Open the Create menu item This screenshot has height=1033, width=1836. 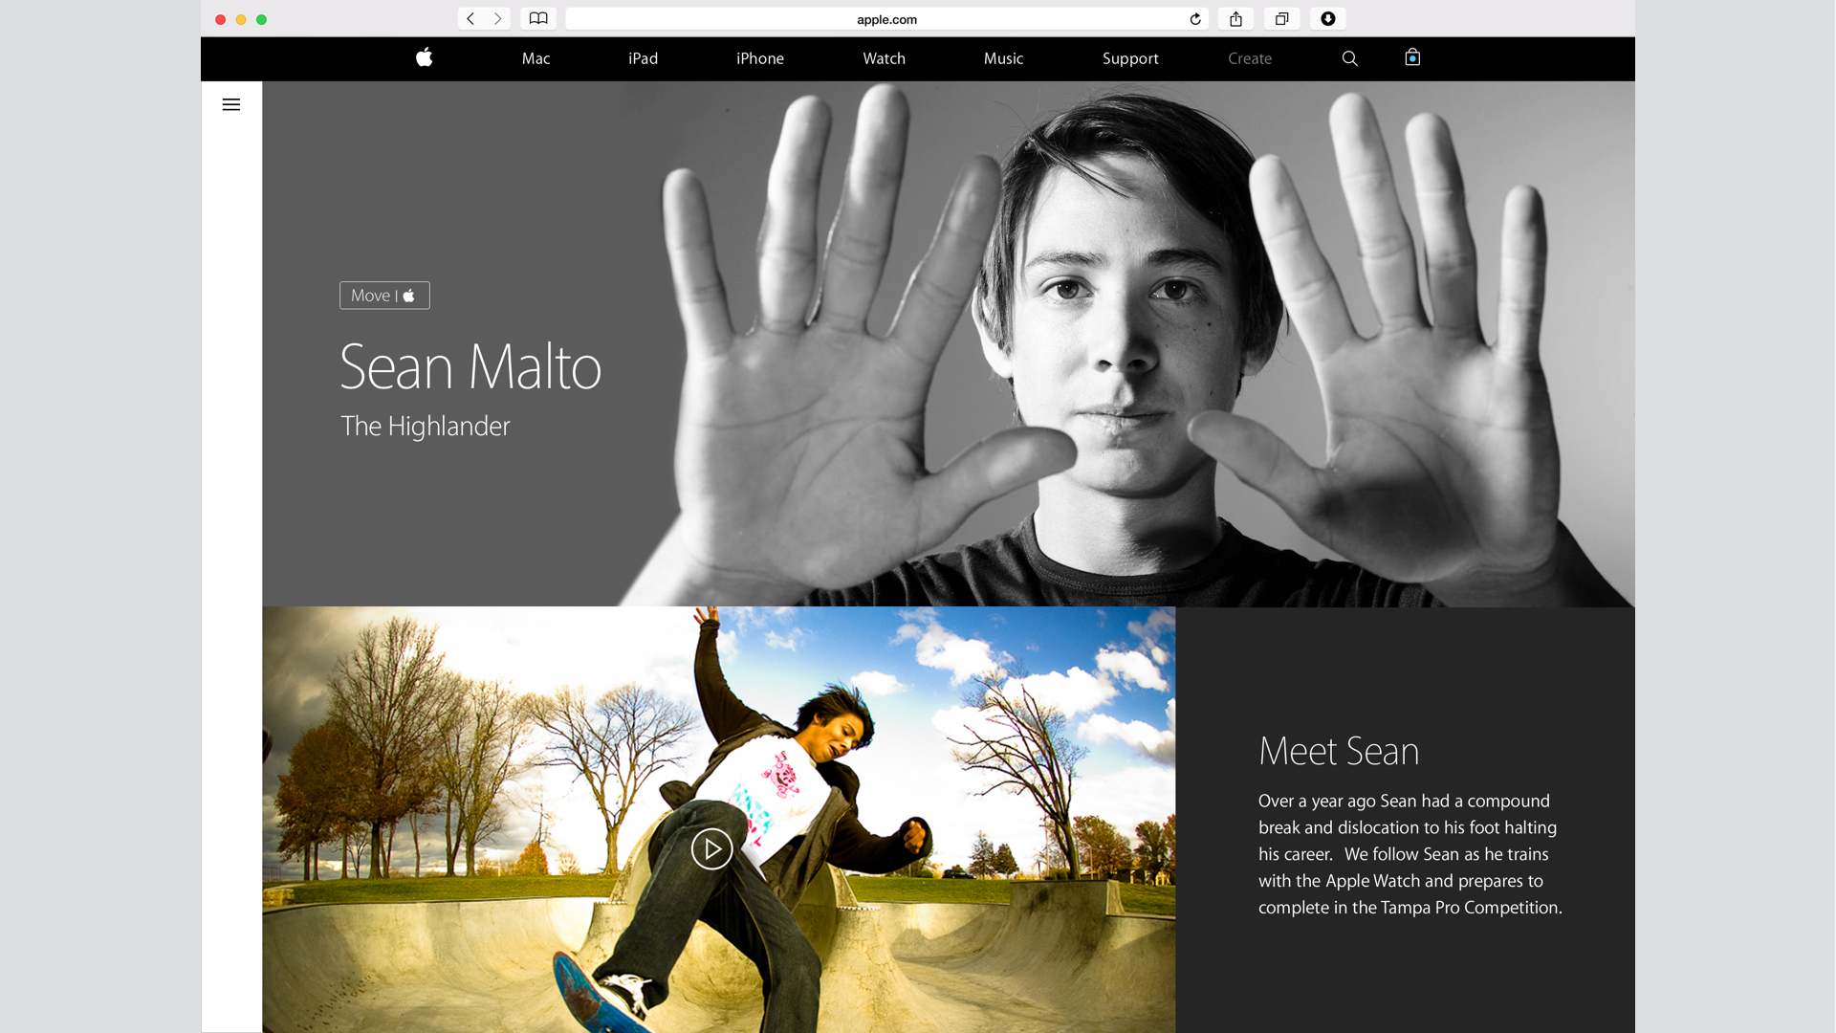(x=1250, y=58)
